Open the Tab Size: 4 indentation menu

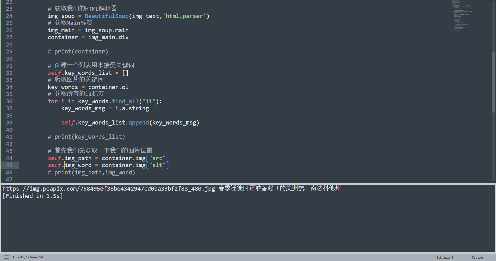pyautogui.click(x=445, y=257)
